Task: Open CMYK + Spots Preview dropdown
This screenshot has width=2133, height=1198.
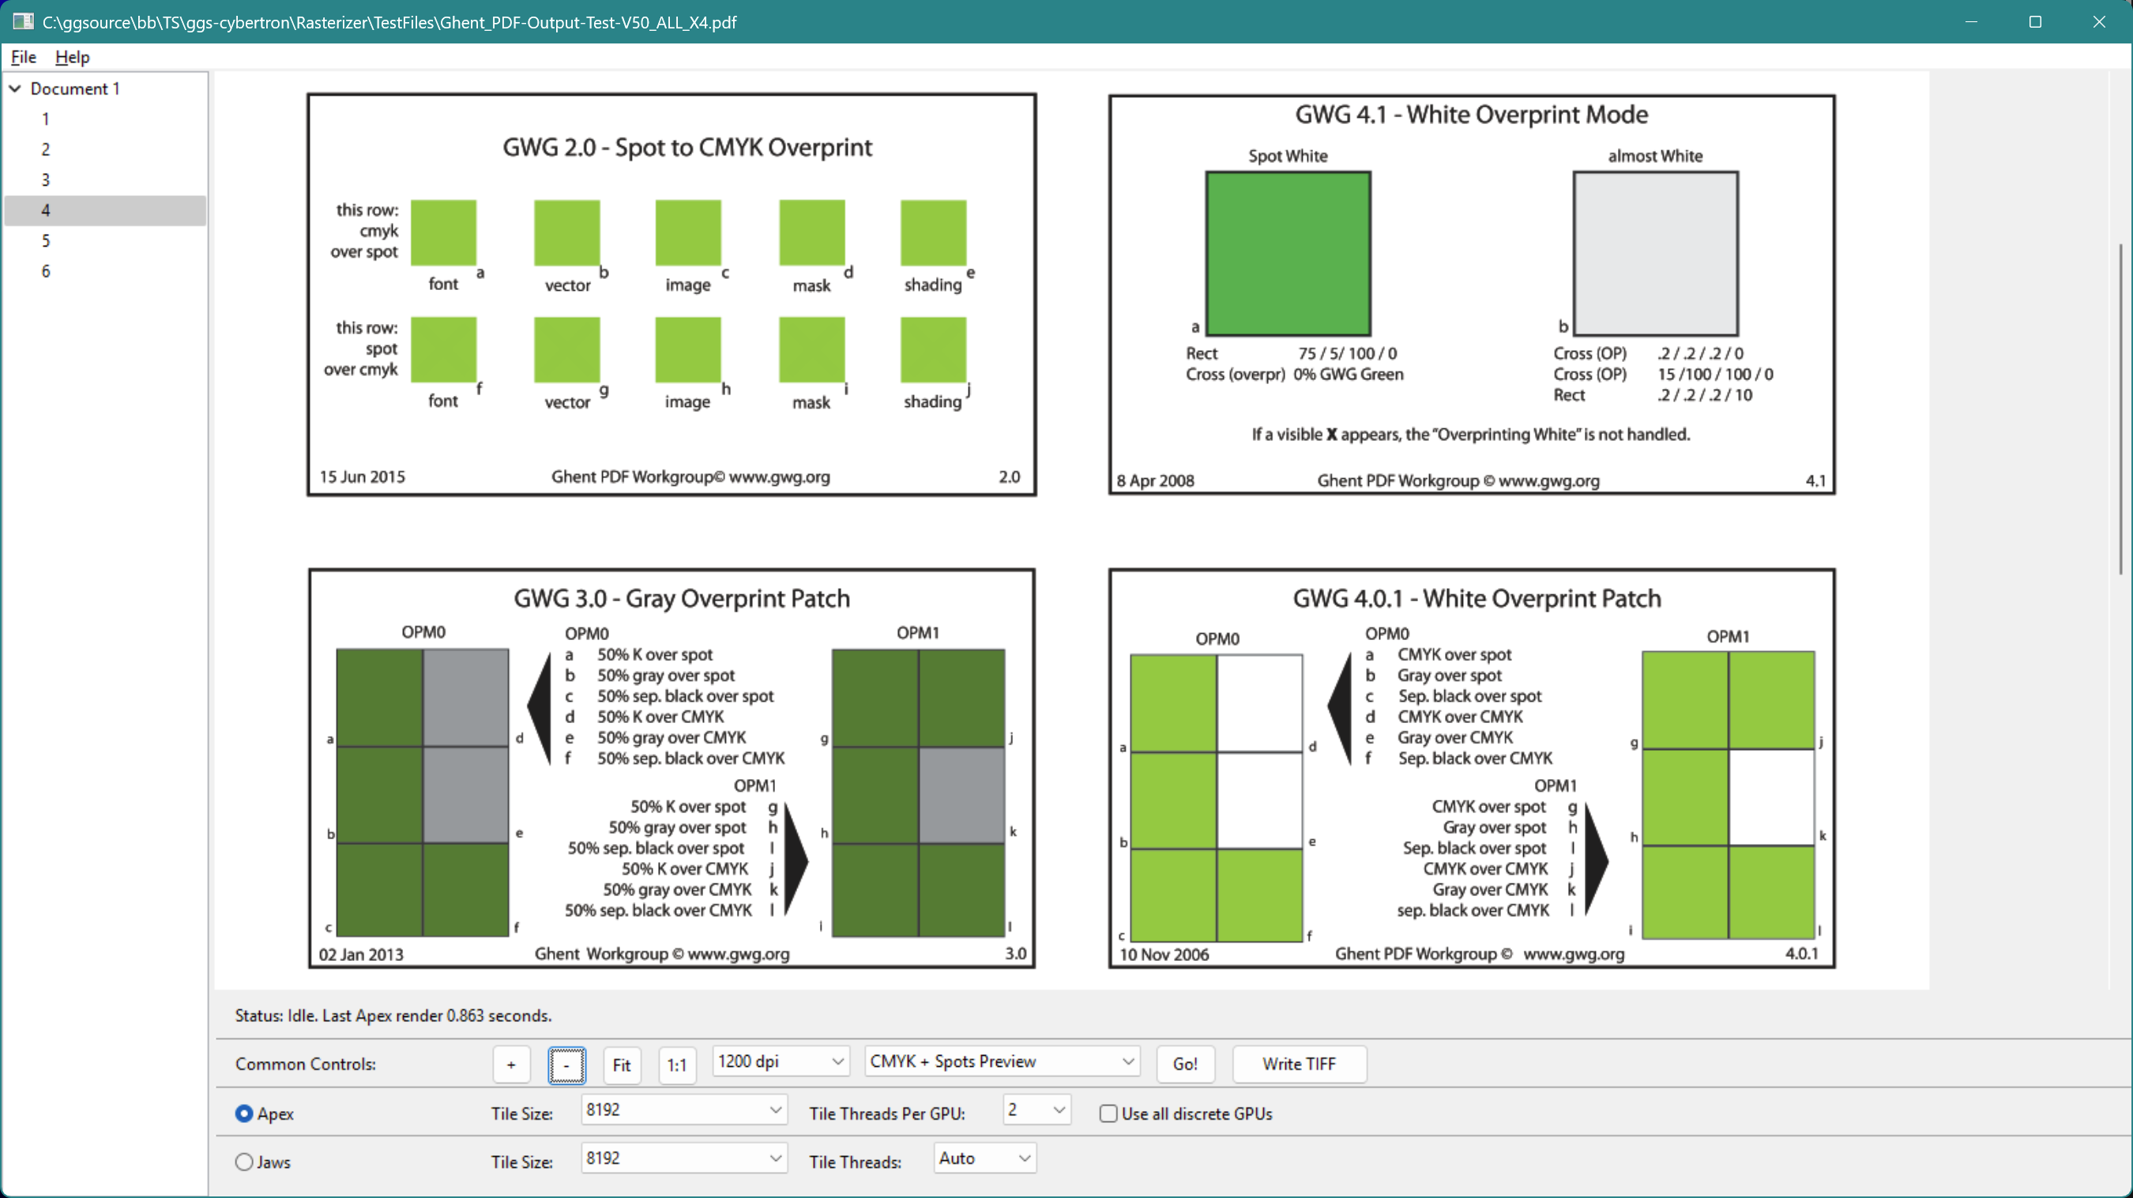Action: 1001,1061
